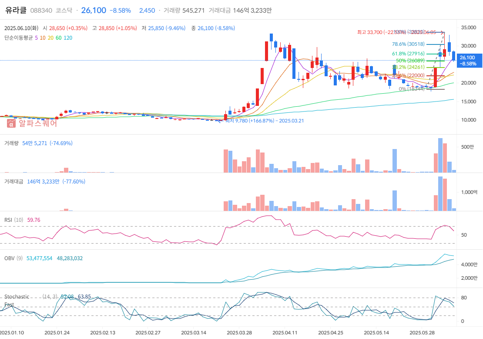Select the orange 10-day moving average legend

[43, 38]
